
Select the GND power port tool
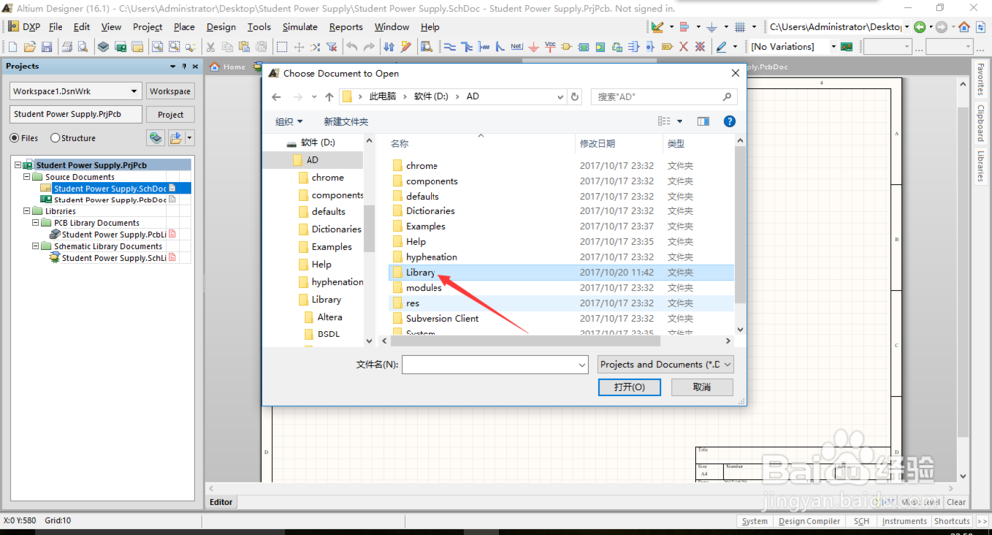click(533, 47)
